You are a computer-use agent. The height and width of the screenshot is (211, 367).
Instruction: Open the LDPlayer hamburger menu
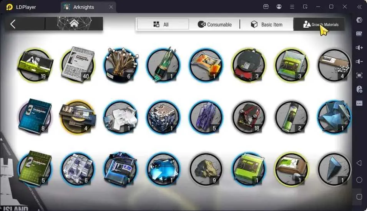(x=292, y=7)
